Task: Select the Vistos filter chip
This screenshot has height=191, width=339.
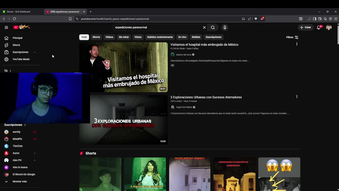Action: 138,37
